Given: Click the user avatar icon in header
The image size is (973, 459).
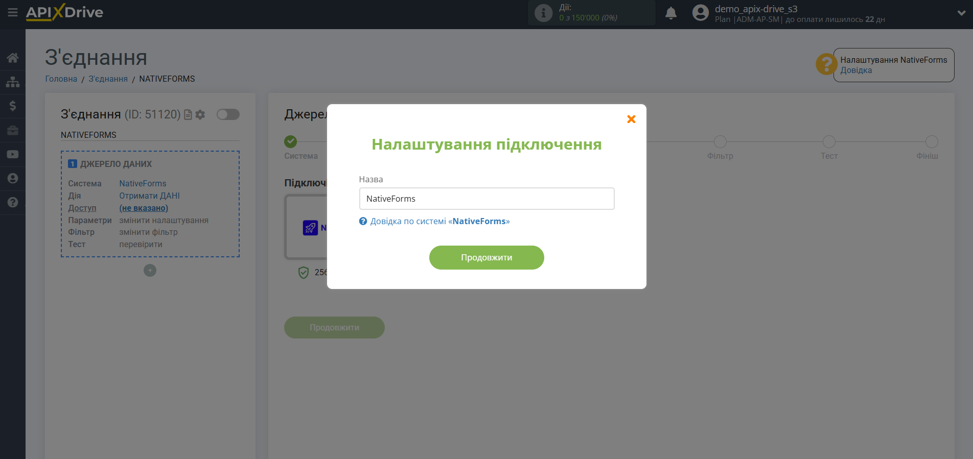Looking at the screenshot, I should pos(700,13).
